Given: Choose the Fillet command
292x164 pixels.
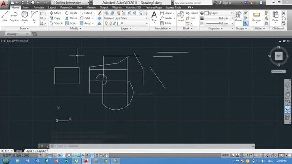Looking at the screenshot, I should (x=85, y=18).
